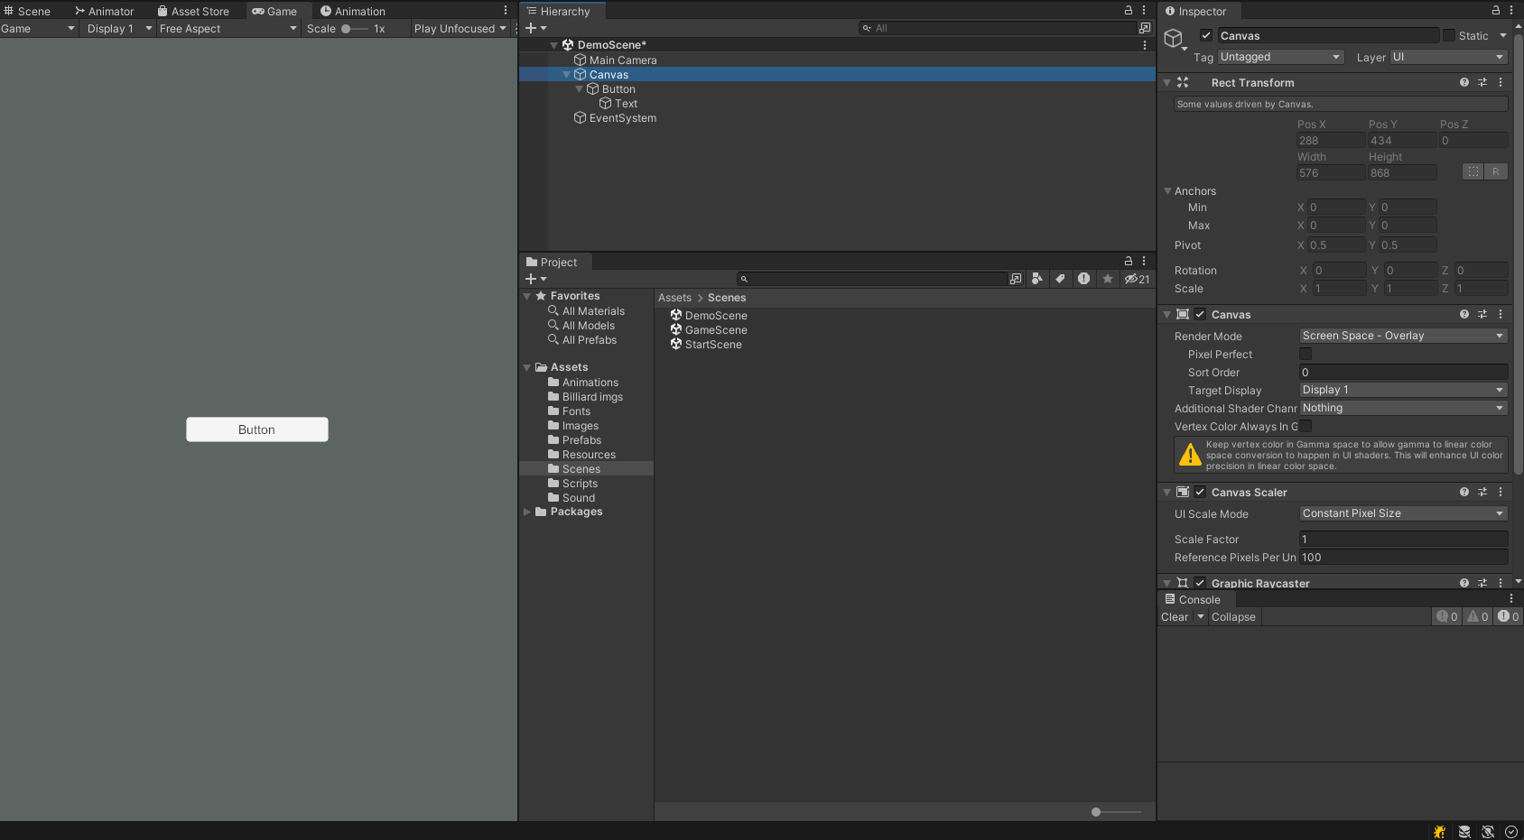Viewport: 1524px width, 840px height.
Task: Toggle Vertex Color Always In Gamma checkbox
Action: tap(1306, 426)
